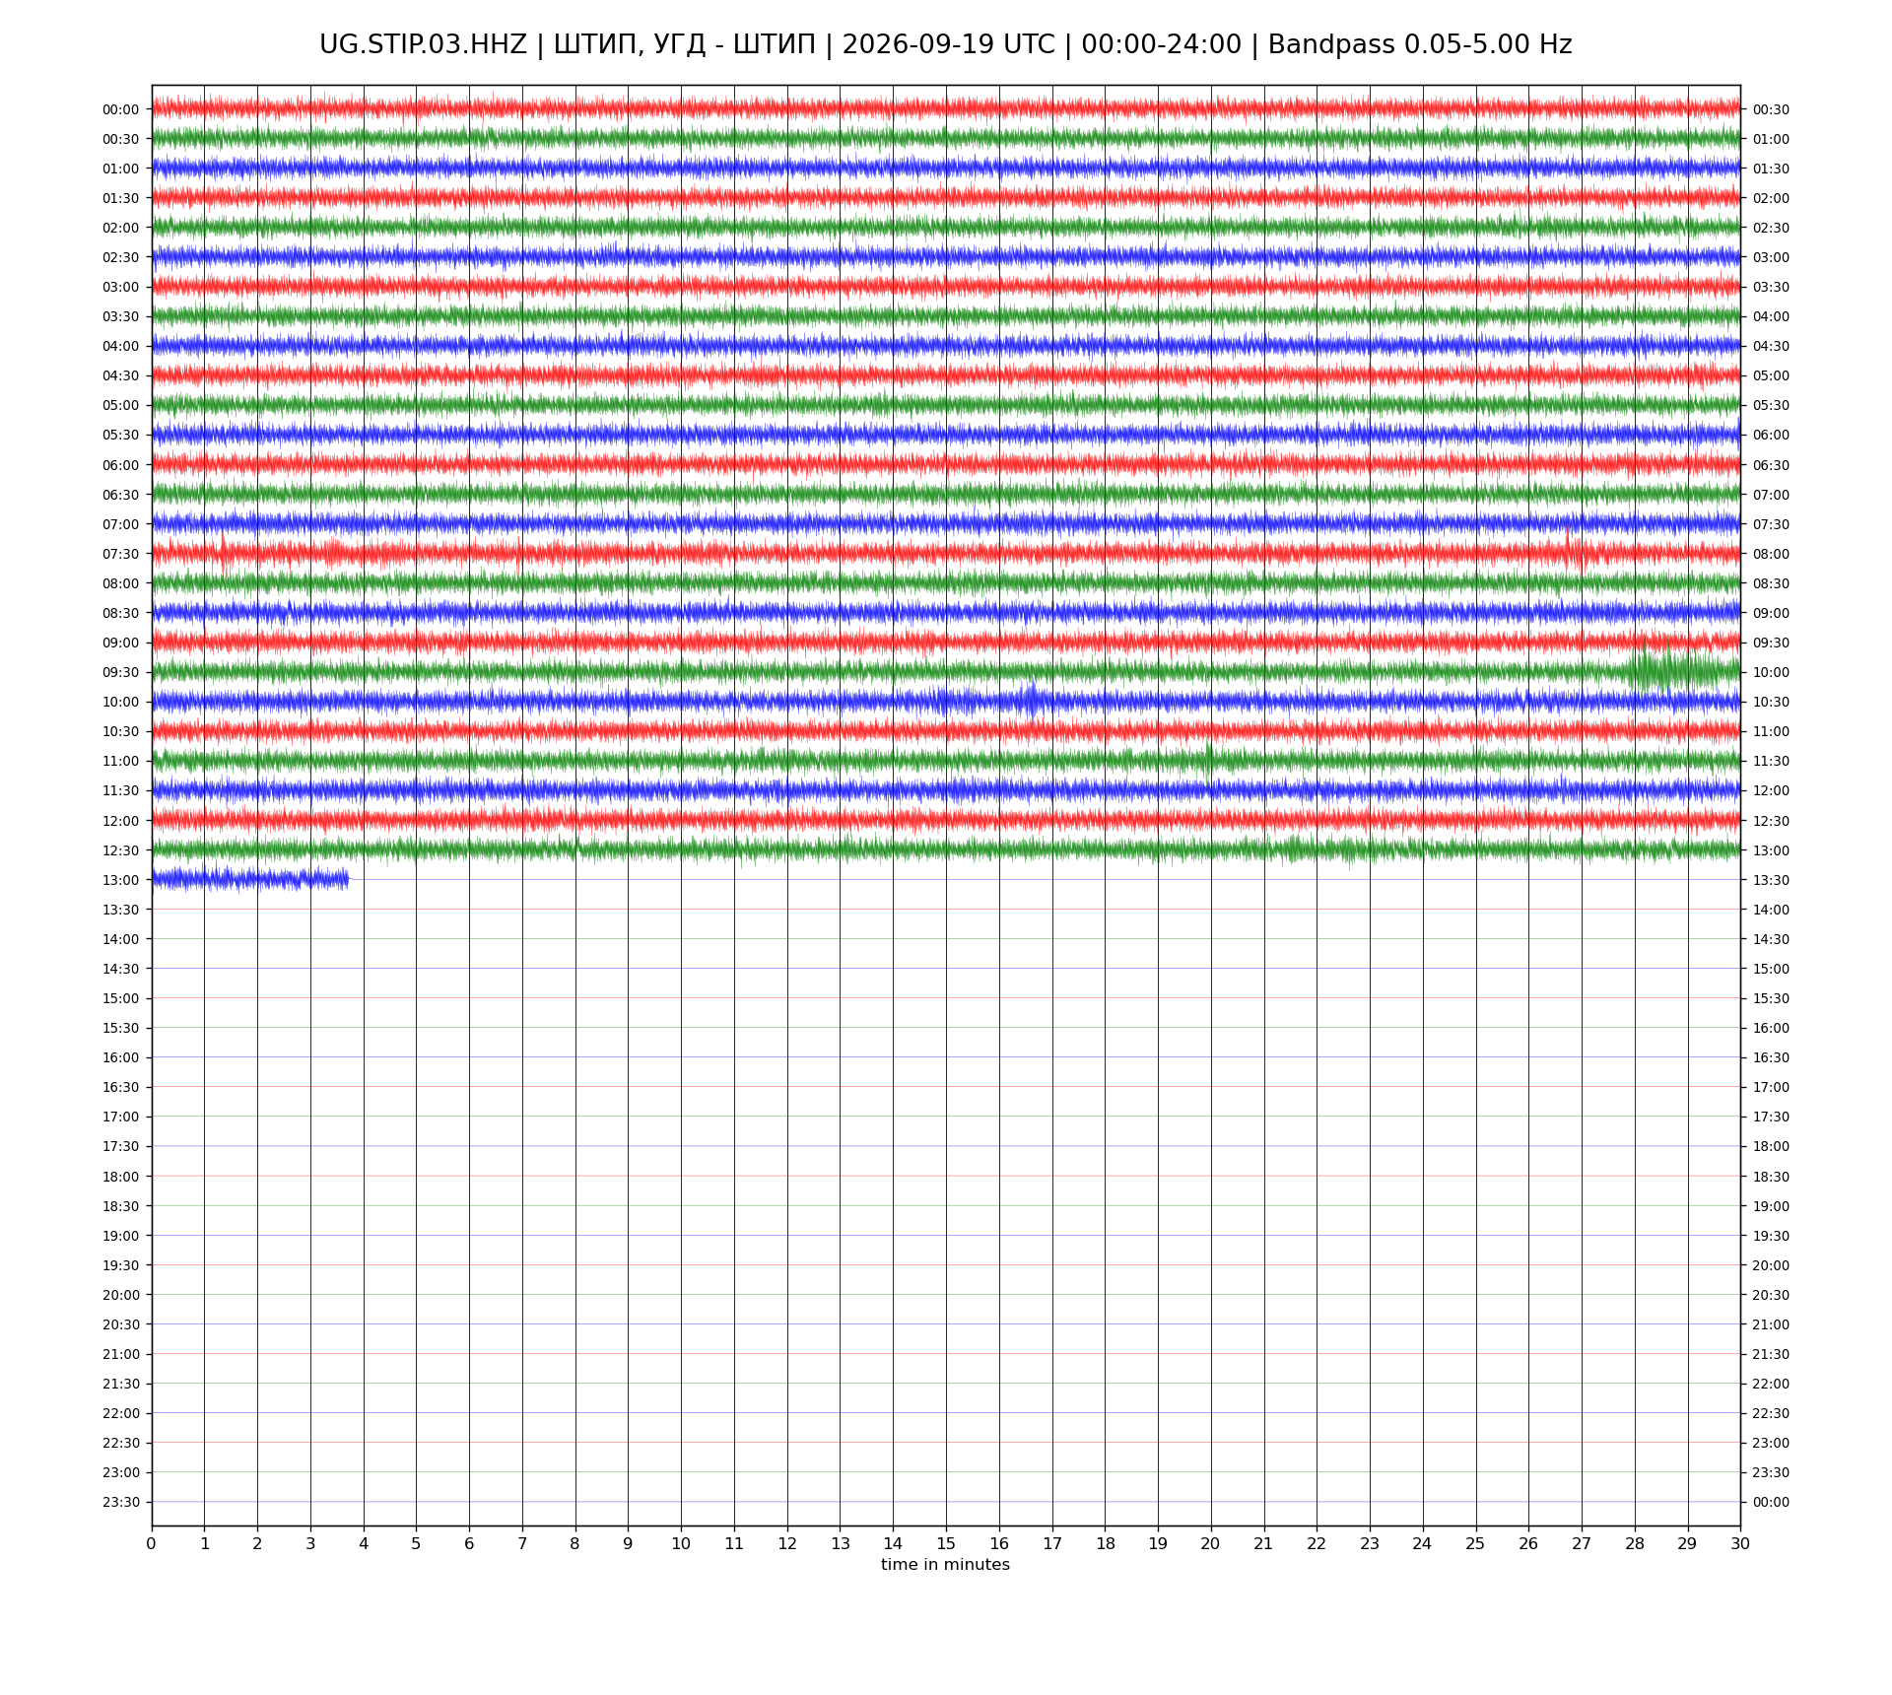Select right-axis row label 00:00
The image size is (1892, 1695).
(1771, 1502)
